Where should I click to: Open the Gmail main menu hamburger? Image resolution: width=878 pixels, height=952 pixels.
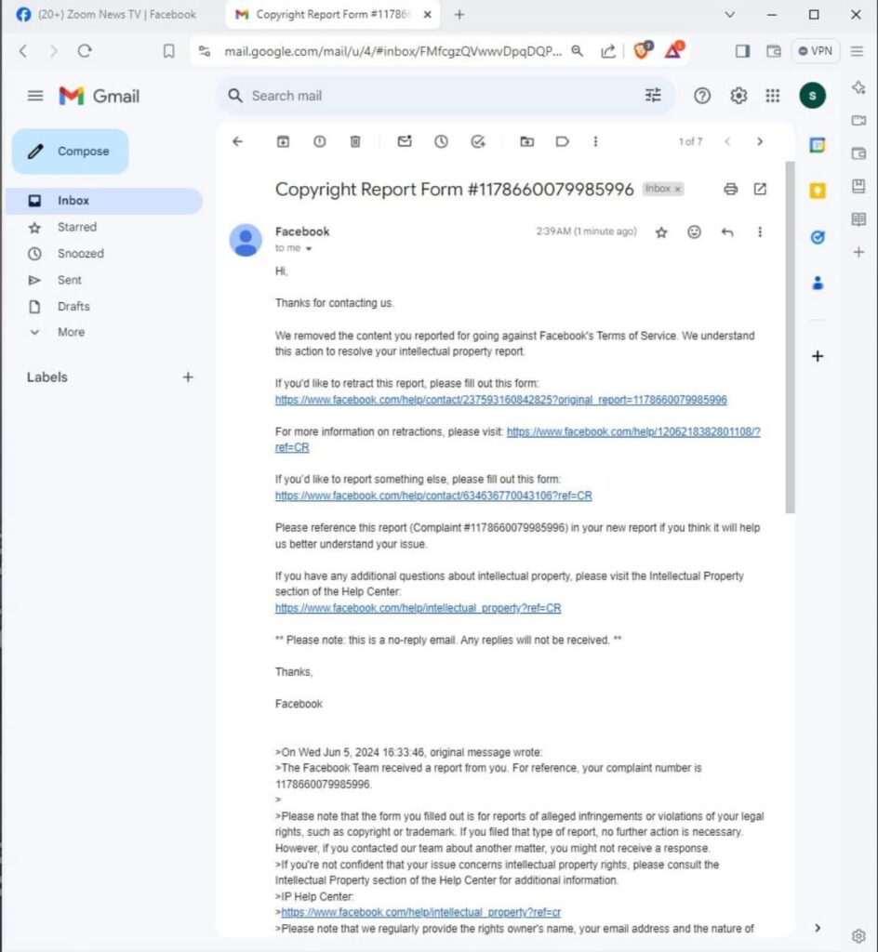click(x=35, y=96)
